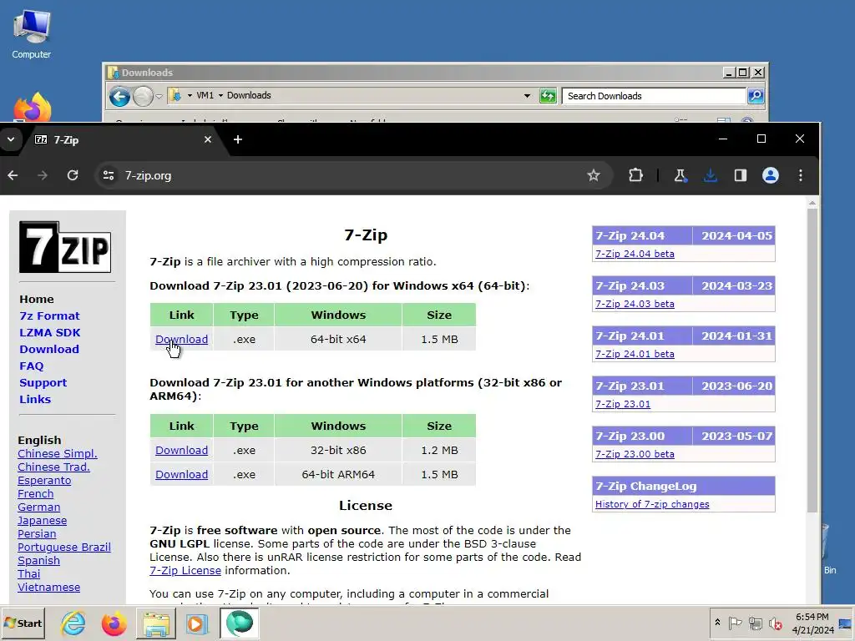855x641 pixels.
Task: Show Chrome downloads tray icon
Action: [x=710, y=175]
